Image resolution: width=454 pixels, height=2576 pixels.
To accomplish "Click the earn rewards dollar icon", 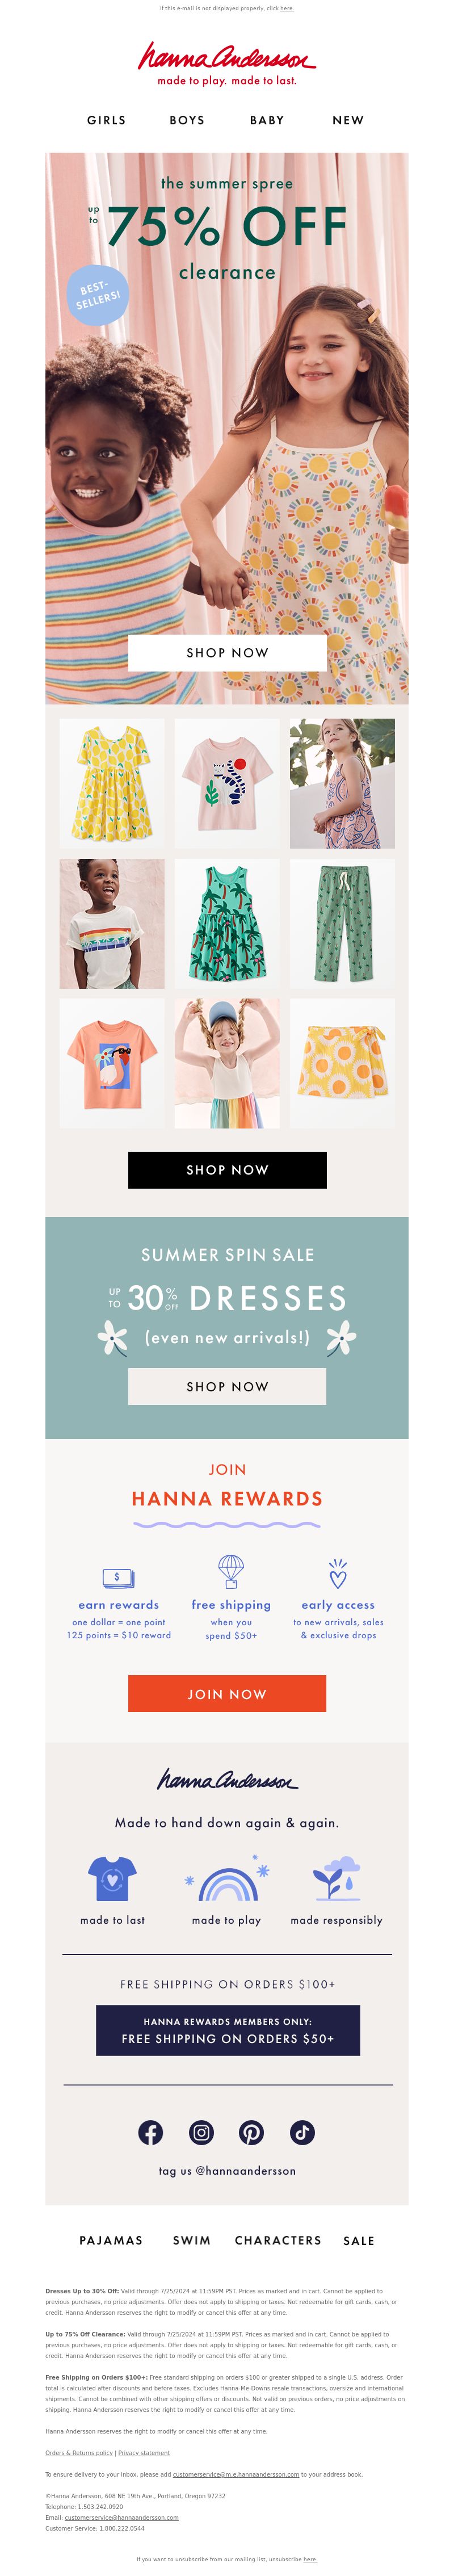I will tap(118, 1577).
